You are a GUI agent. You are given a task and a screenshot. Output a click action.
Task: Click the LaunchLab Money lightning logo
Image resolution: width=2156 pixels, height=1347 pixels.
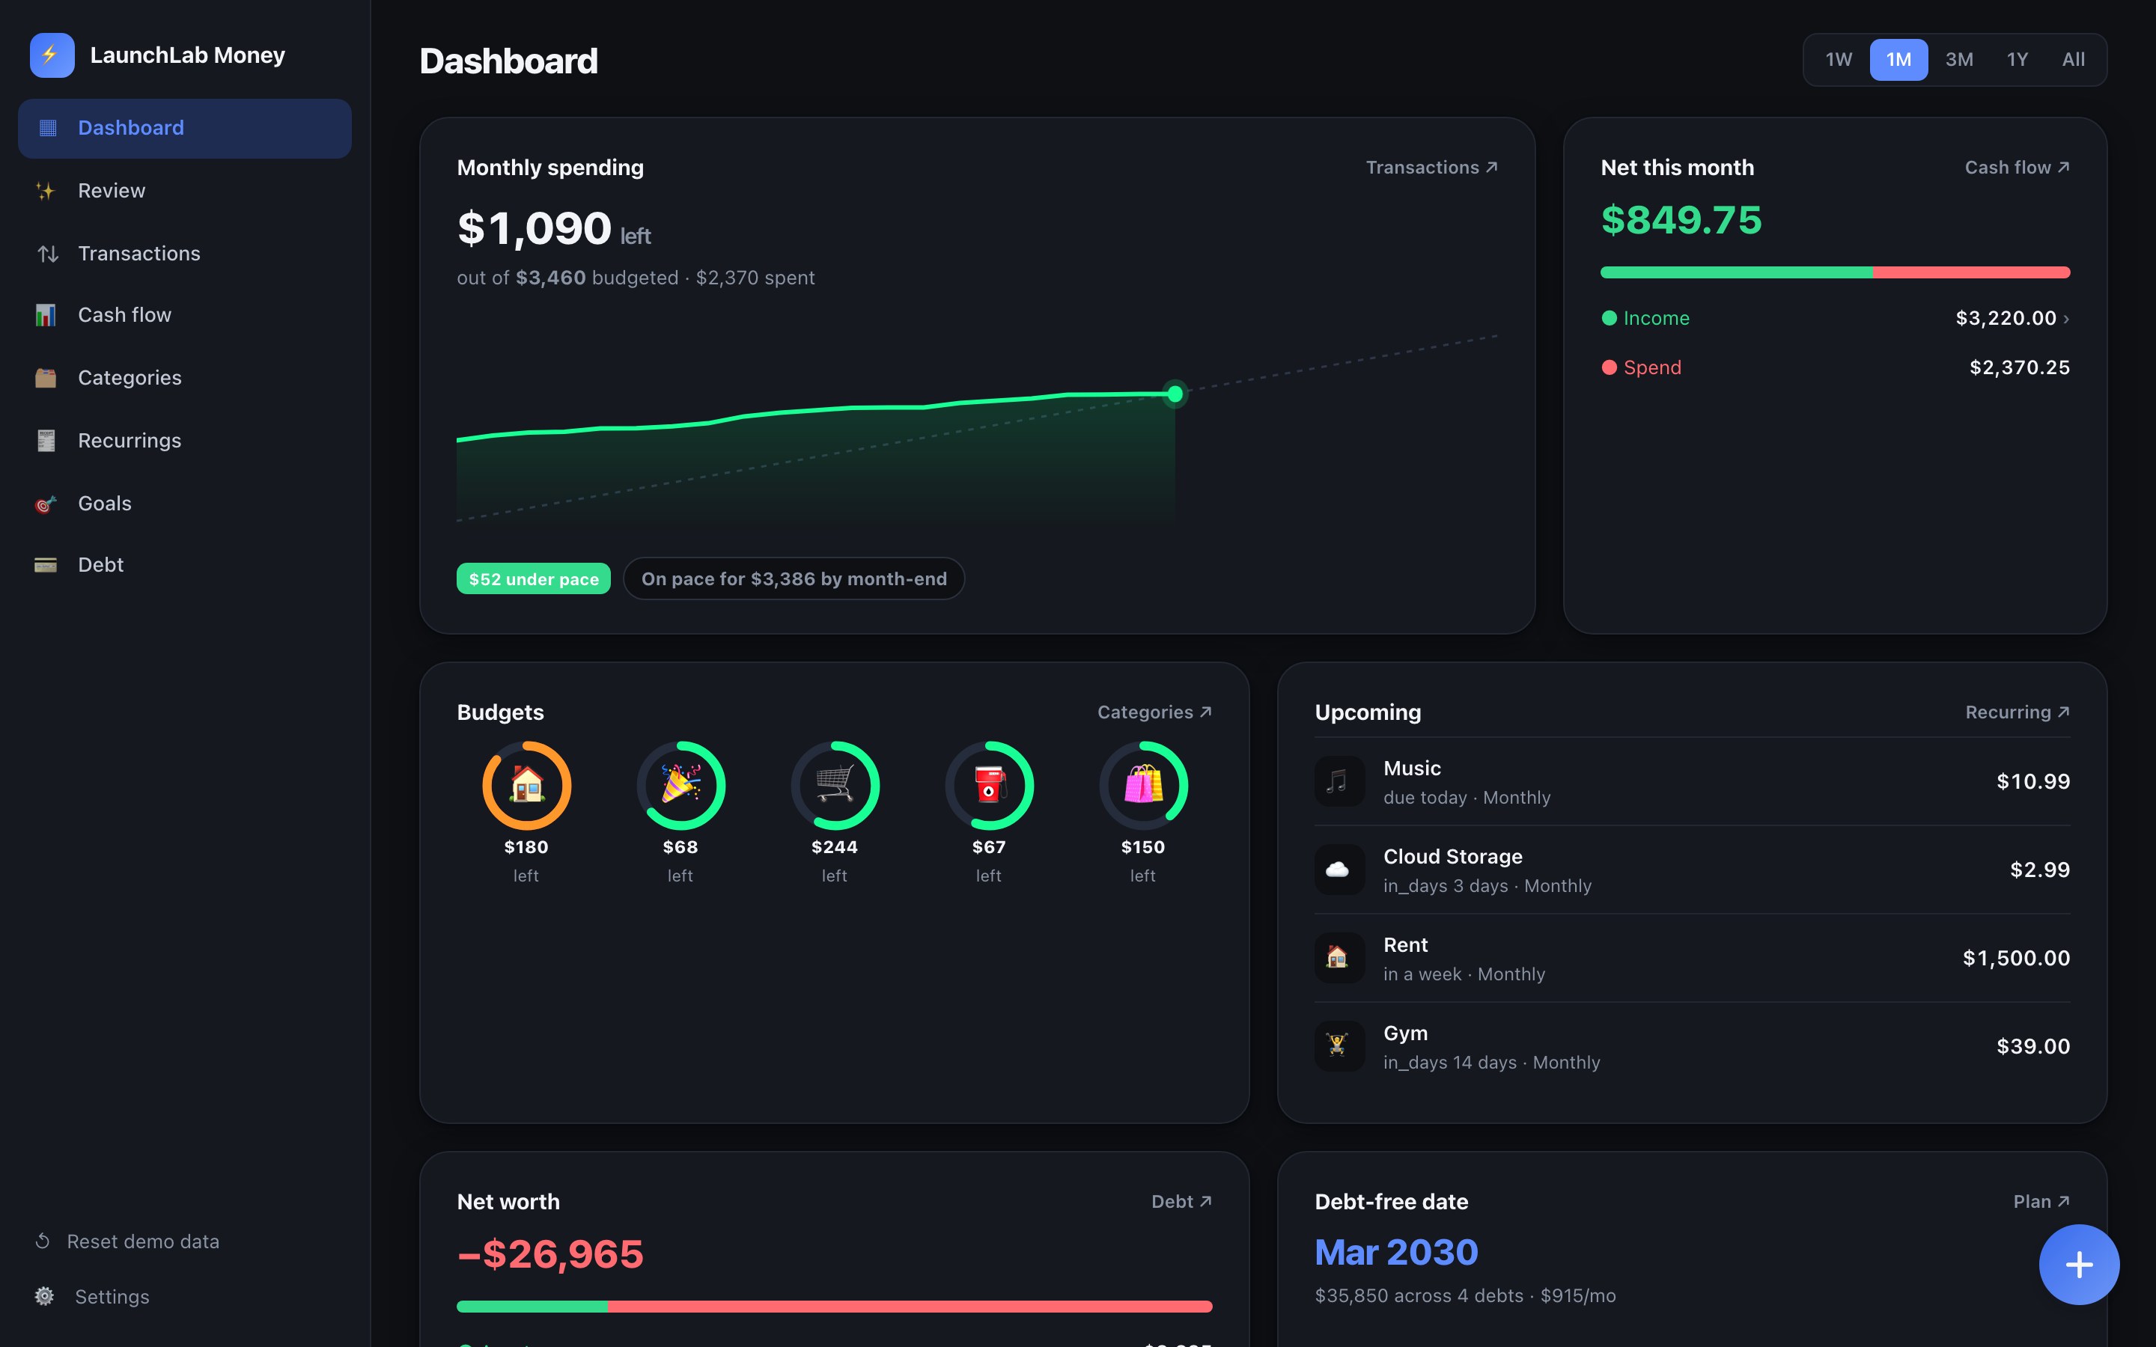coord(52,55)
